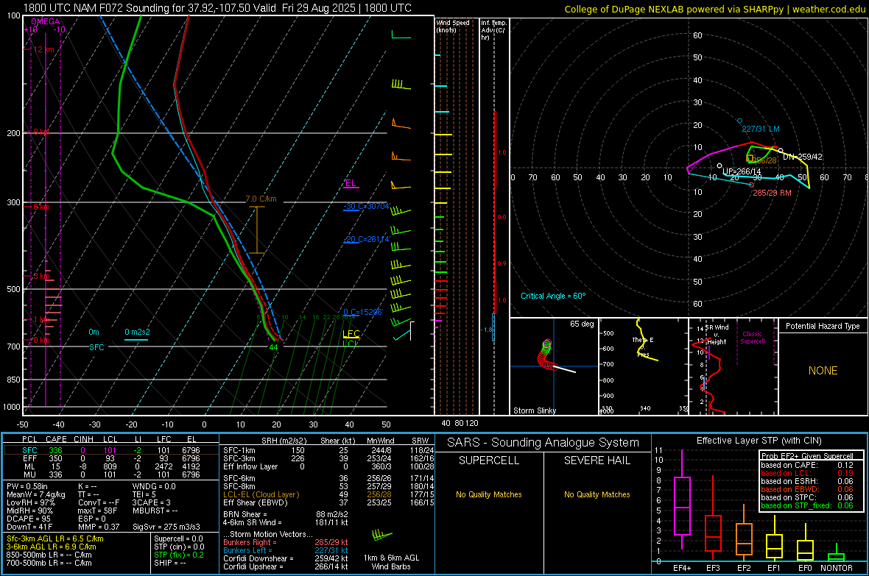Click the Wind Speed (knots) header

tap(453, 26)
